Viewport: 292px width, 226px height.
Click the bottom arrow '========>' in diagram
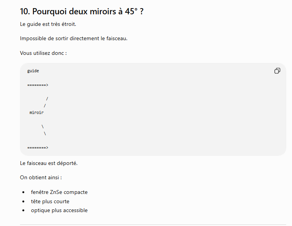(38, 148)
